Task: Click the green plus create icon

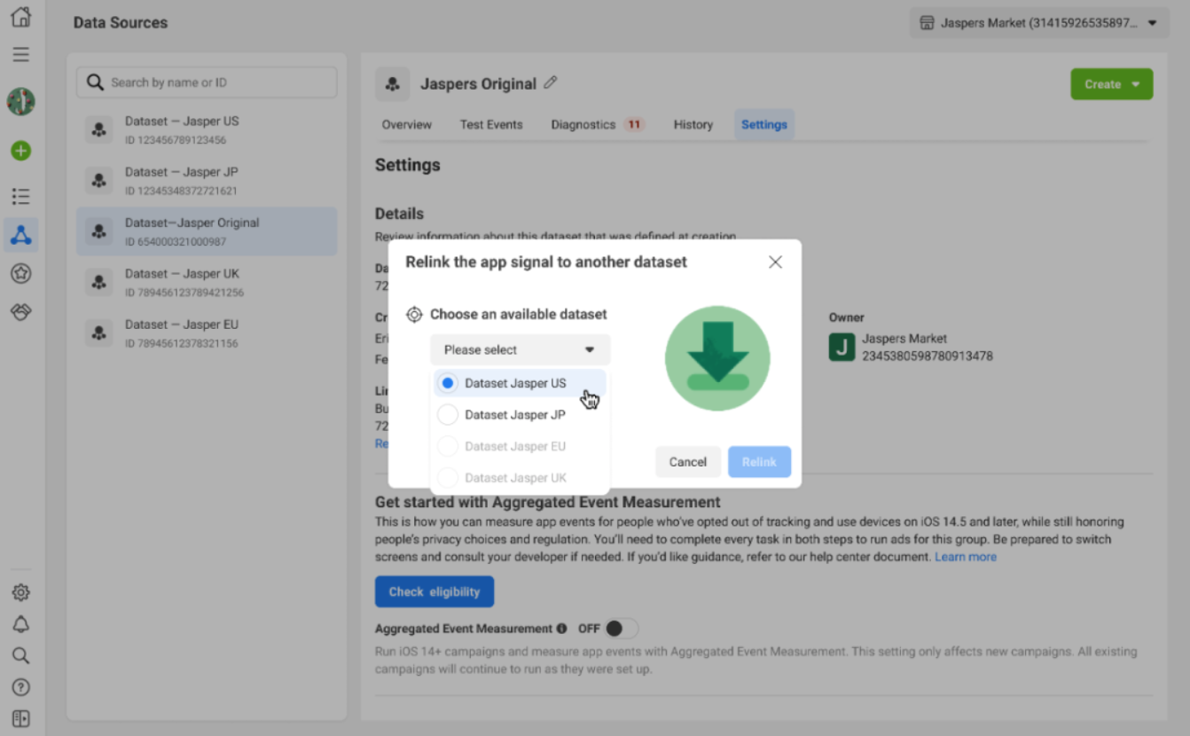Action: pos(21,151)
